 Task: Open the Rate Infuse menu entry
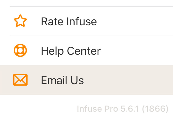[x=86, y=21]
